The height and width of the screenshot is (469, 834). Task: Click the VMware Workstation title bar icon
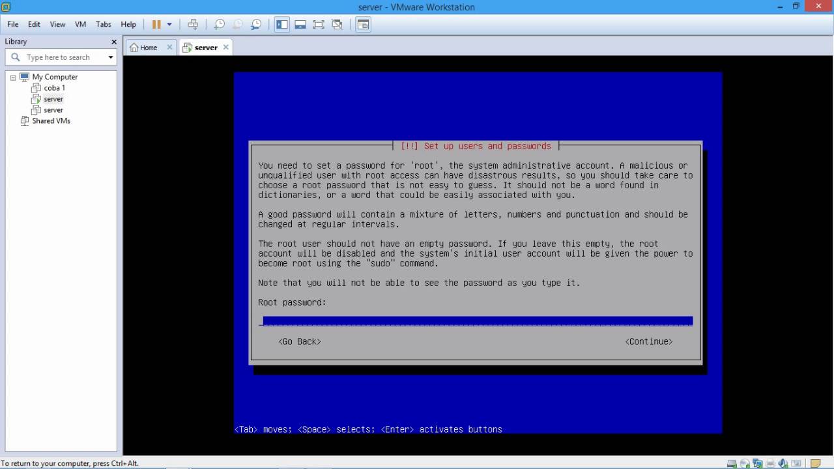pos(6,7)
